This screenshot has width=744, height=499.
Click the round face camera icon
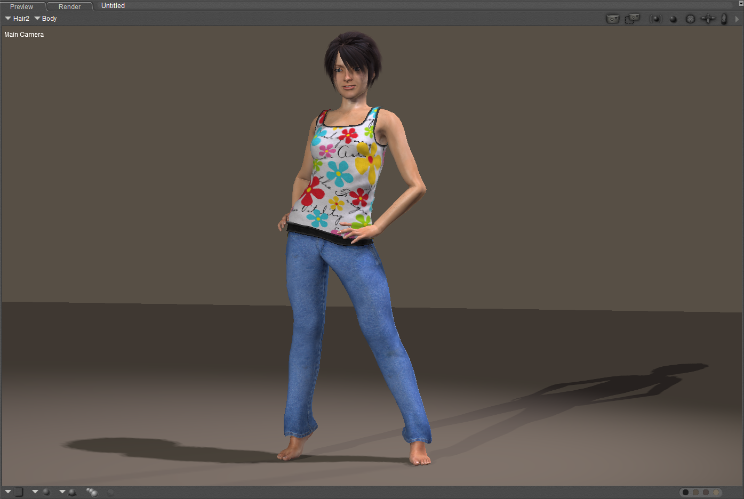tap(690, 19)
